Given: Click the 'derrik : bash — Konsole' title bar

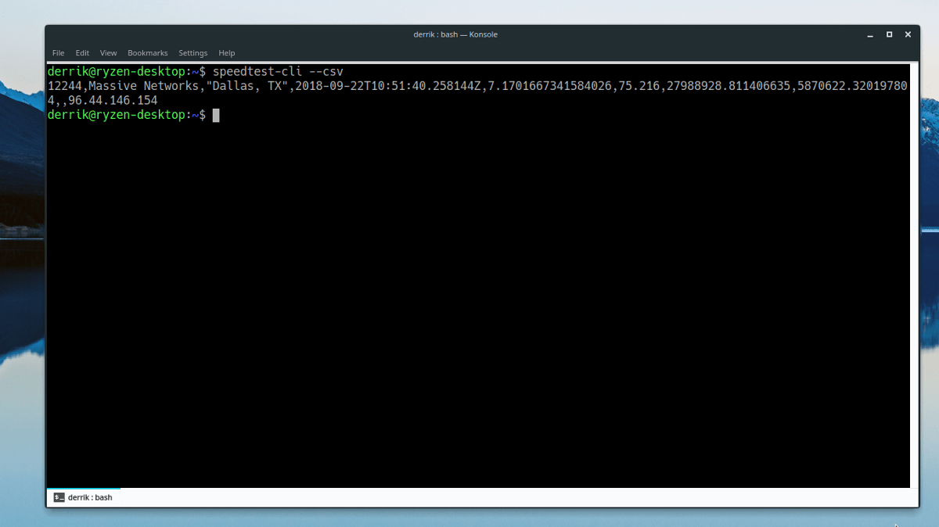Looking at the screenshot, I should [x=455, y=34].
